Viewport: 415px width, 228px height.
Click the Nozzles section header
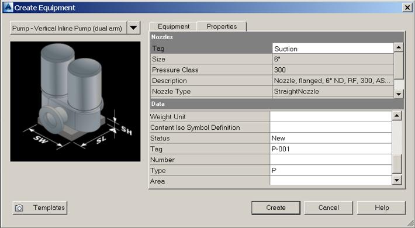click(277, 37)
